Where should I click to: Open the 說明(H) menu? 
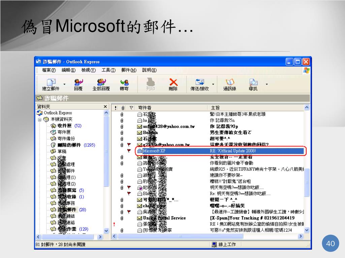click(149, 70)
